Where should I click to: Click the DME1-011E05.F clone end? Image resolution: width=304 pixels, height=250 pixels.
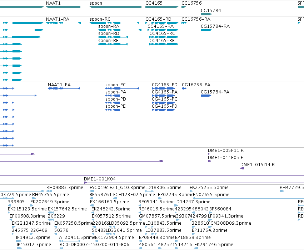click(209, 161)
